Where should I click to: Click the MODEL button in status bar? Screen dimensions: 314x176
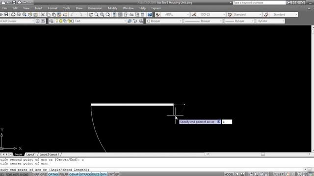pyautogui.click(x=229, y=174)
